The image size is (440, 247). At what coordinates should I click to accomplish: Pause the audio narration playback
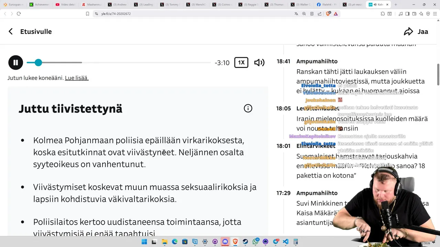[x=15, y=62]
